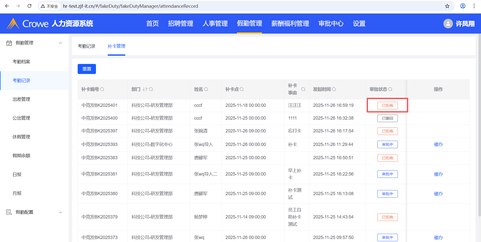Open 薪酬福利管理 in top navigation
The width and height of the screenshot is (481, 242).
coord(290,24)
